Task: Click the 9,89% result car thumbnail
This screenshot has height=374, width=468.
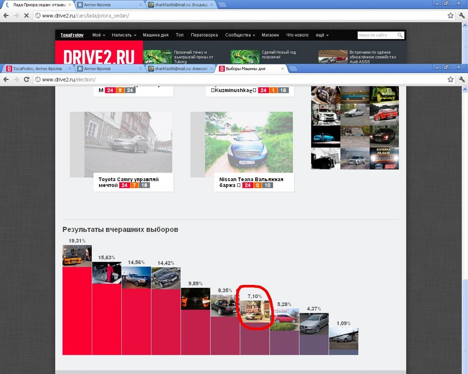Action: [x=195, y=299]
